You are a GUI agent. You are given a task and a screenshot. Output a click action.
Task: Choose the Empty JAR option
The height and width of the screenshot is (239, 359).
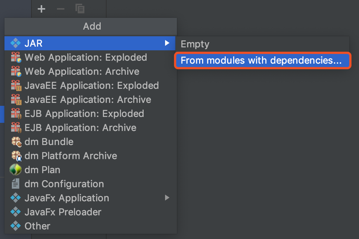(195, 44)
